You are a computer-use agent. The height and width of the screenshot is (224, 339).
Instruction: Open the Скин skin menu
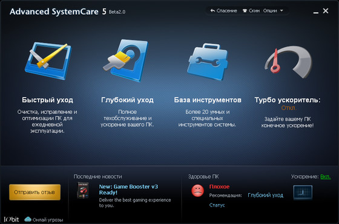(x=251, y=11)
